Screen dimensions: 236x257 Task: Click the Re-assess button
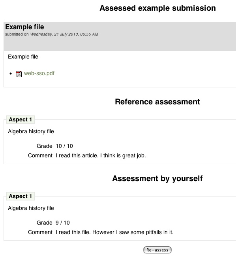[x=157, y=250]
